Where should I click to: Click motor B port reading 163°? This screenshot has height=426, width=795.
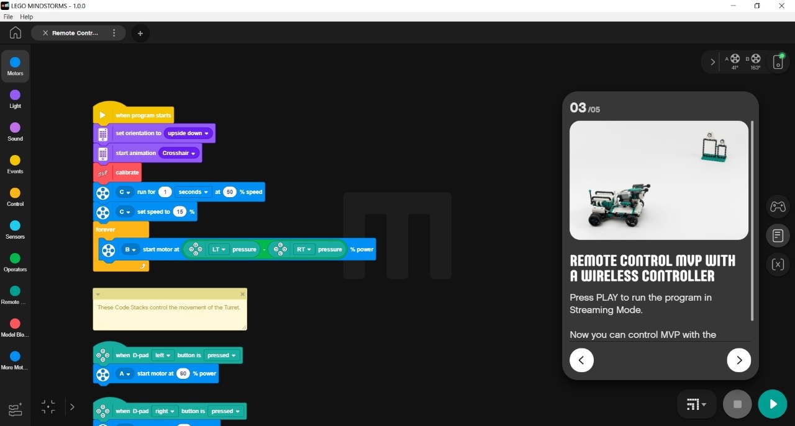click(x=754, y=61)
